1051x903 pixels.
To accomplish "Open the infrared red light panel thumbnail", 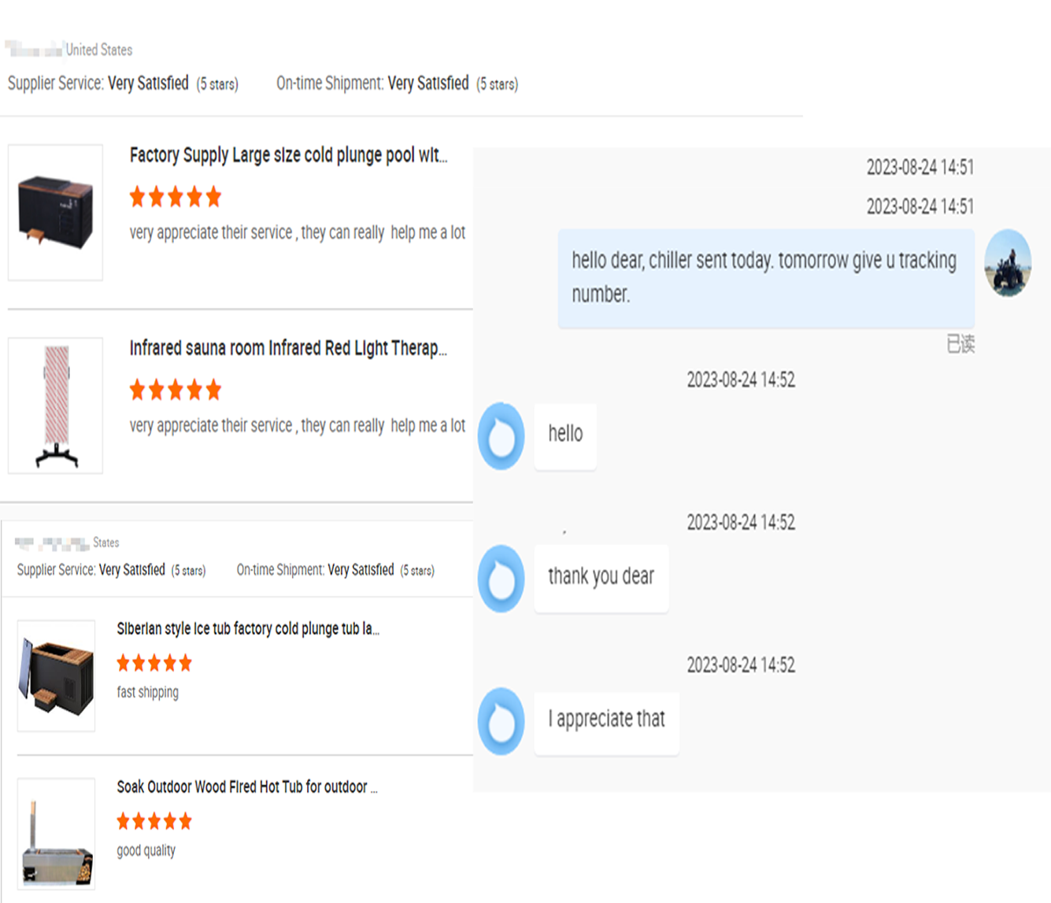I will pyautogui.click(x=55, y=405).
